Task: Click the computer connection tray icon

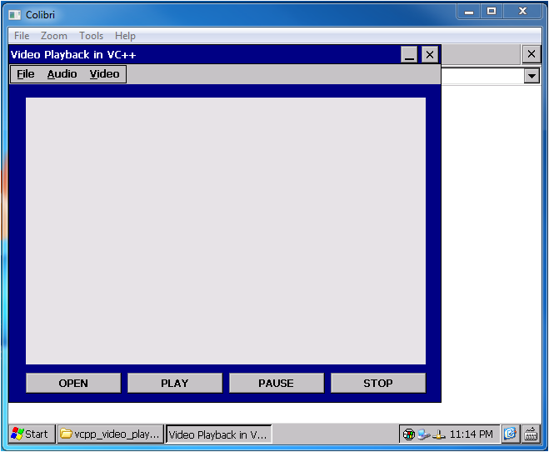Action: [x=424, y=434]
